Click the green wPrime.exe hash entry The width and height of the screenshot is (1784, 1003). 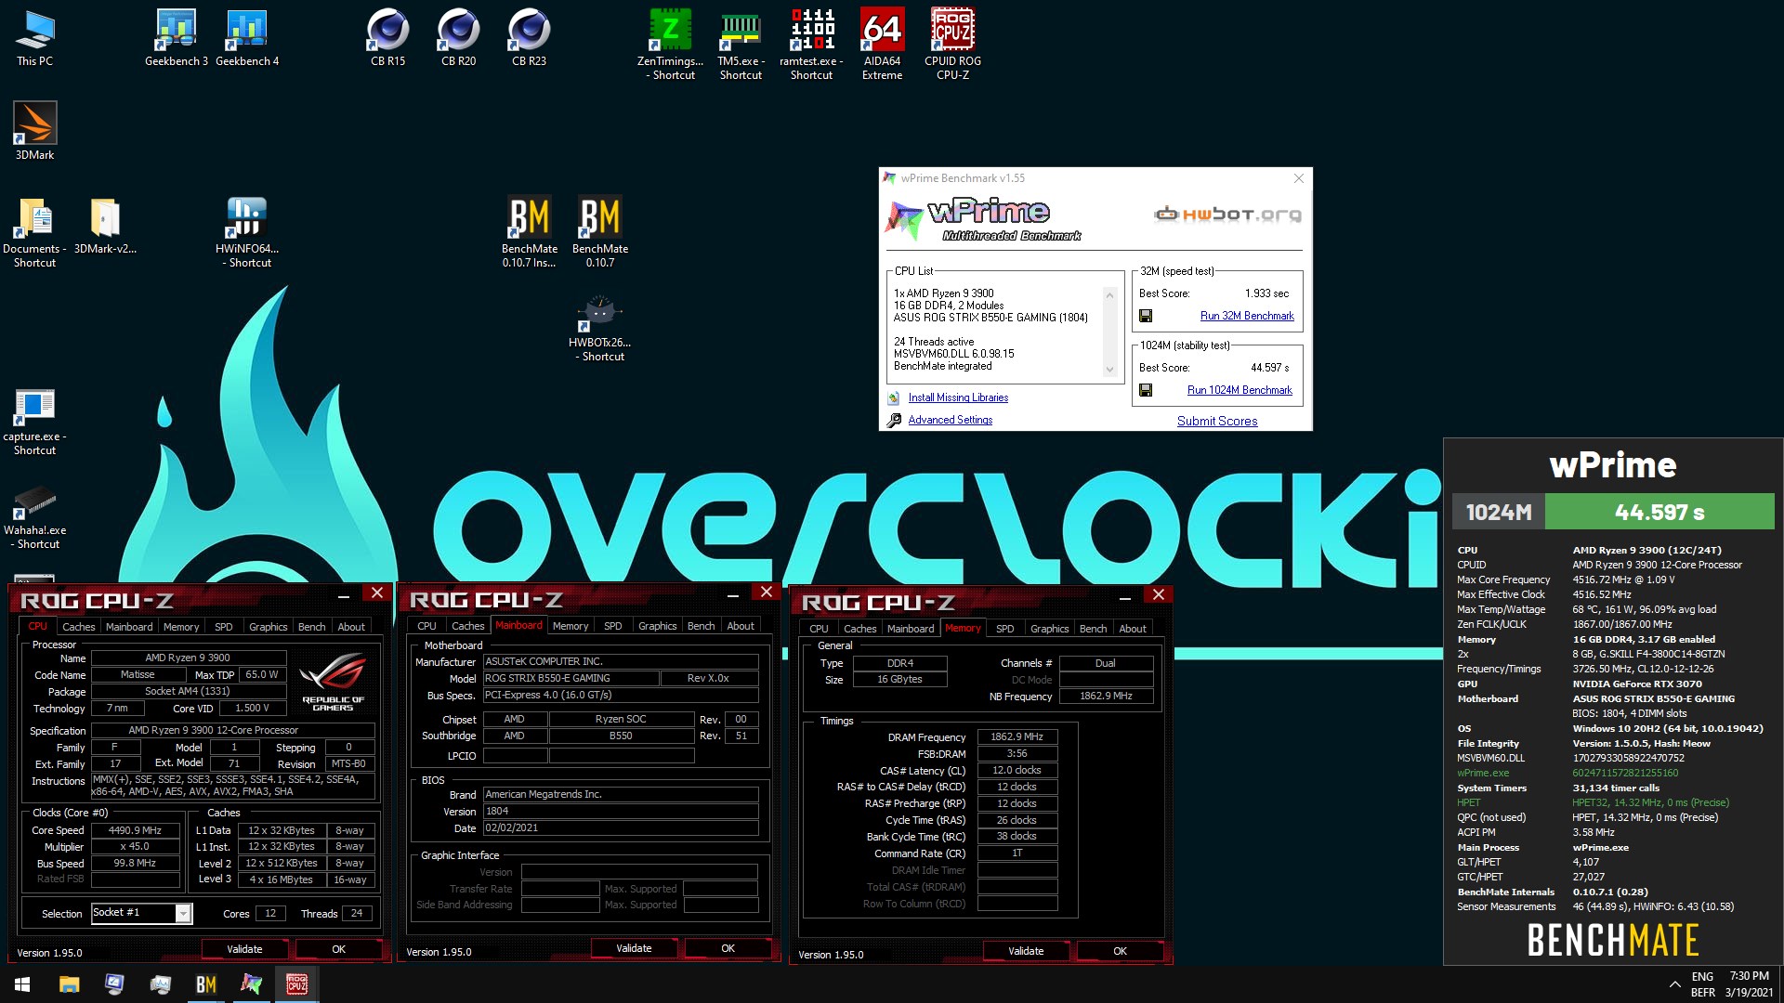point(1625,773)
